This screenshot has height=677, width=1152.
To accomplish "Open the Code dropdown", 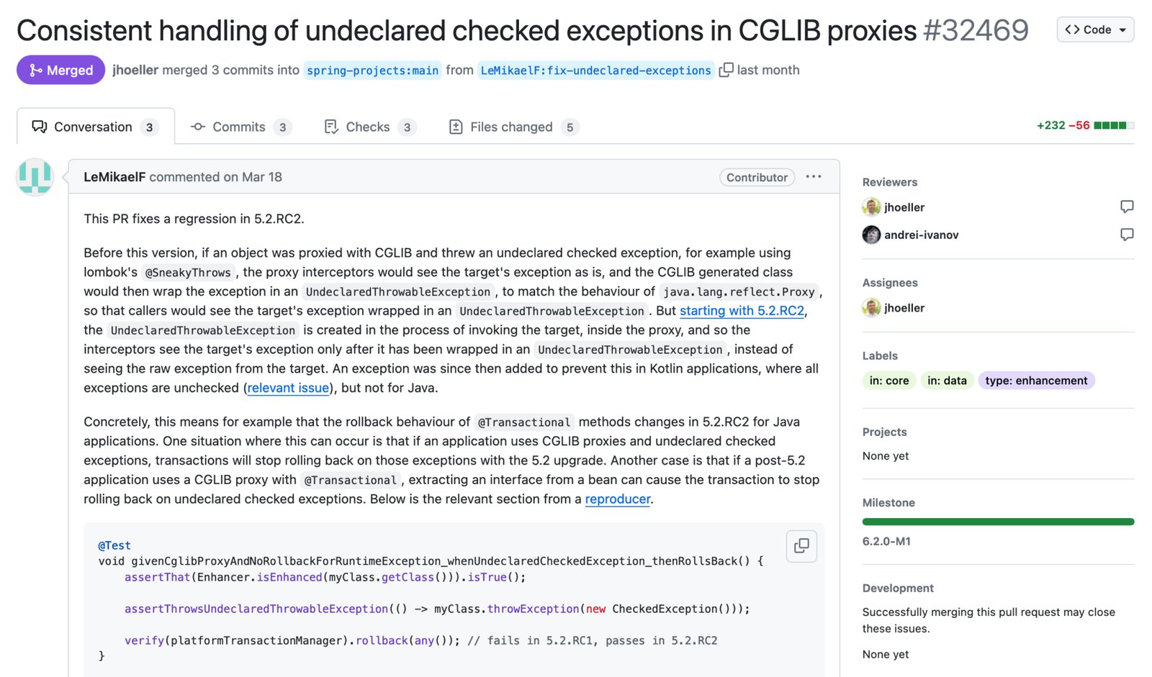I will tap(1095, 29).
